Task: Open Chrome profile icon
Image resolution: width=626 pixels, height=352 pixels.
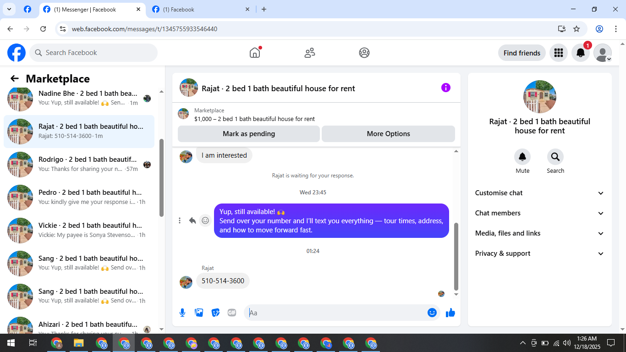Action: [x=599, y=29]
